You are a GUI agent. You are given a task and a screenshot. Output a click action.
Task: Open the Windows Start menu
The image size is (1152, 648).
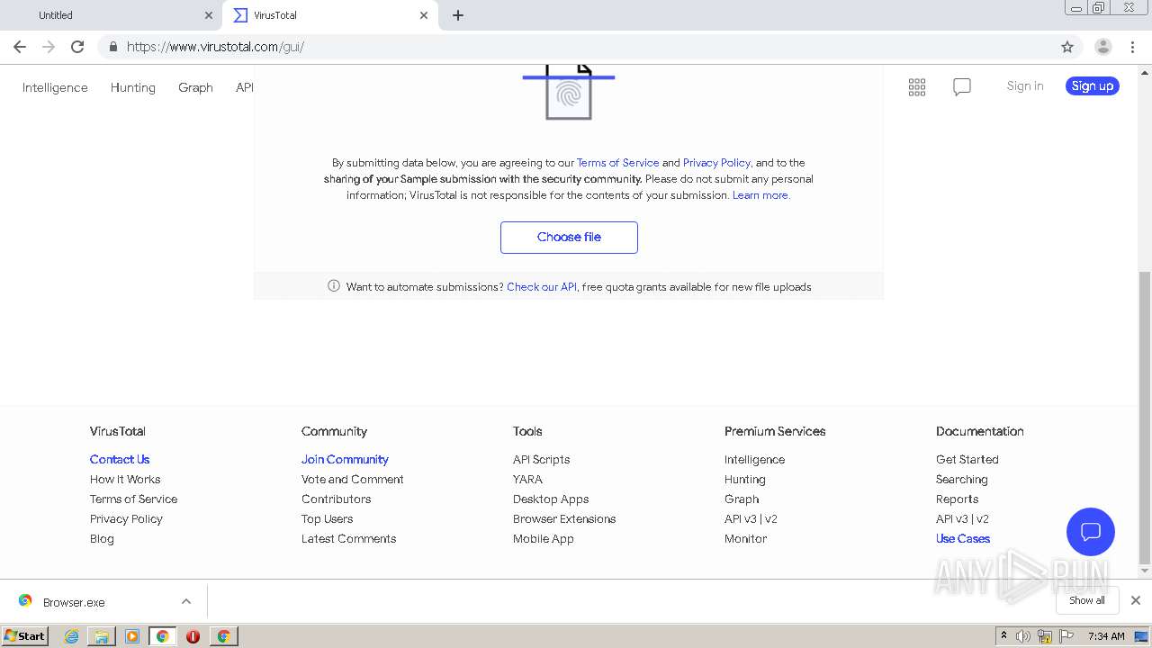(x=24, y=636)
